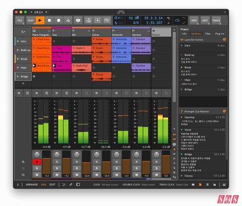The width and height of the screenshot is (242, 206).
Task: Select the Piano Flanged track header
Action: [x=42, y=33]
